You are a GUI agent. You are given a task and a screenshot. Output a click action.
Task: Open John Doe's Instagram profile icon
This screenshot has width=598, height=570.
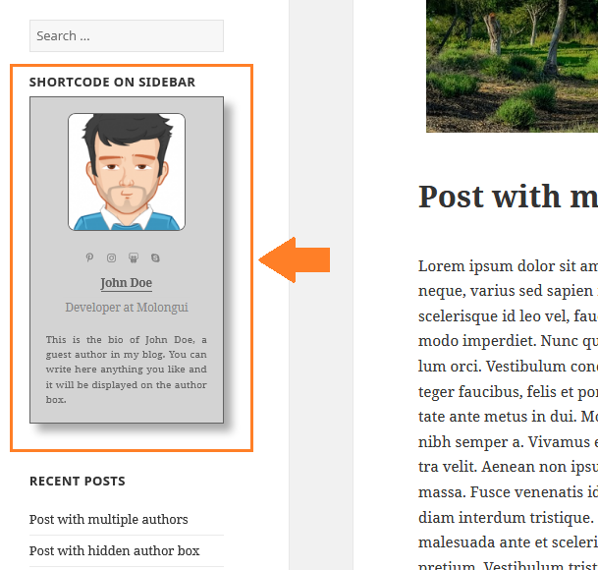pyautogui.click(x=111, y=258)
